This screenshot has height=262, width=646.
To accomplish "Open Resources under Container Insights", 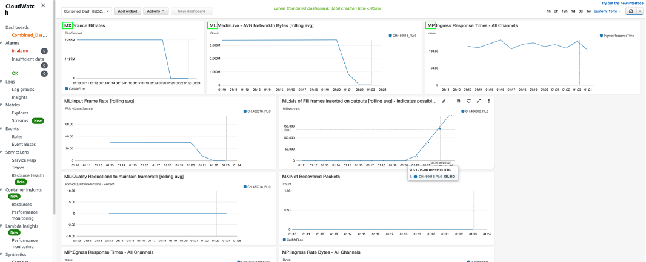I will (x=21, y=204).
